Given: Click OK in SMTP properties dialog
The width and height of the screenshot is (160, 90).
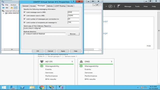Looking at the screenshot, I should [x=38, y=51].
